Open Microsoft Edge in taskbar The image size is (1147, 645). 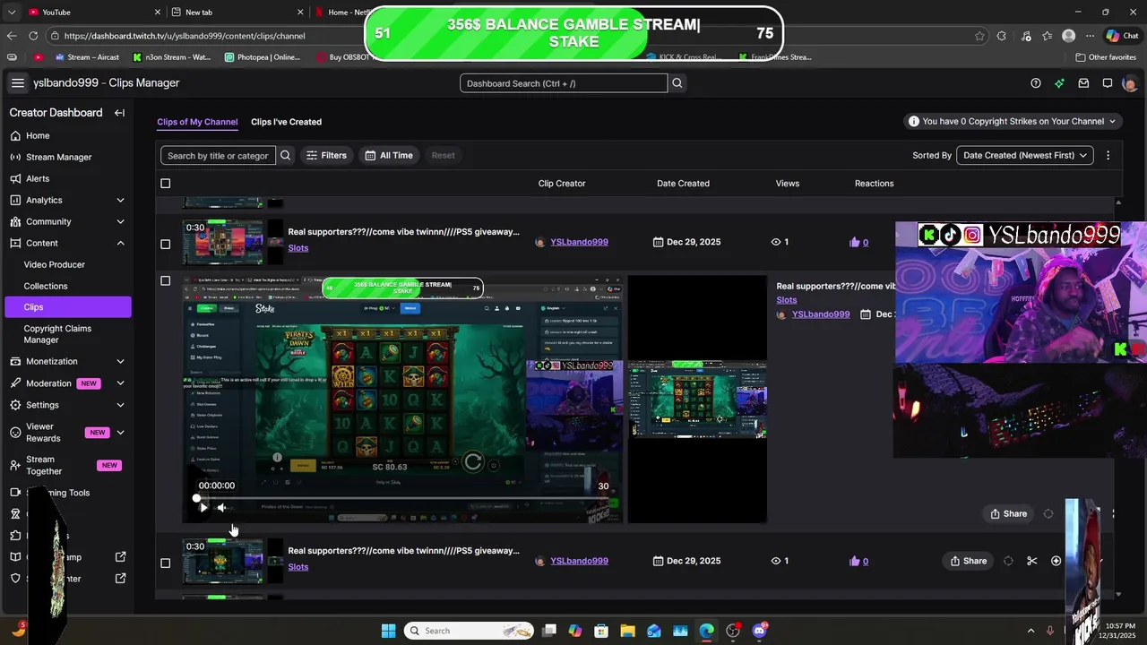tap(707, 631)
